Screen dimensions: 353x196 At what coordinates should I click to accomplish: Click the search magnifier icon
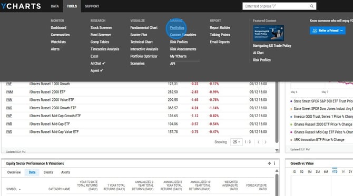pyautogui.click(x=311, y=6)
